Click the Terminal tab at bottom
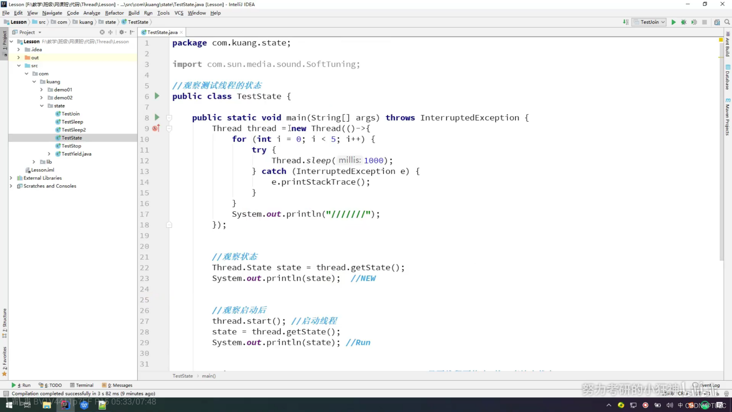This screenshot has width=732, height=412. click(x=84, y=385)
